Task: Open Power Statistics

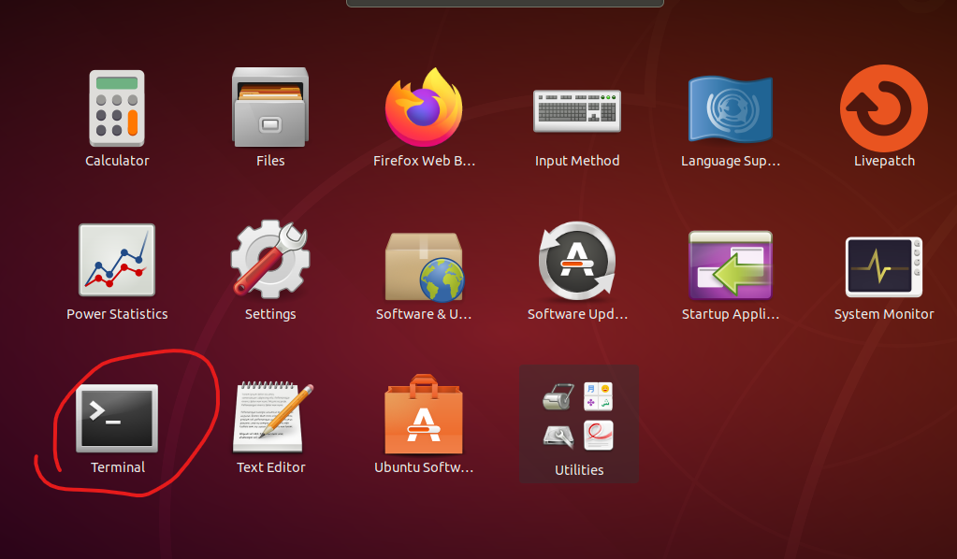Action: pos(117,260)
